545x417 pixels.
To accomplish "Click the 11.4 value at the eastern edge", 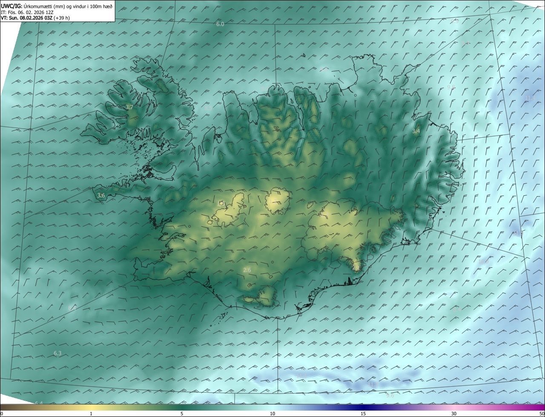I will coord(530,98).
